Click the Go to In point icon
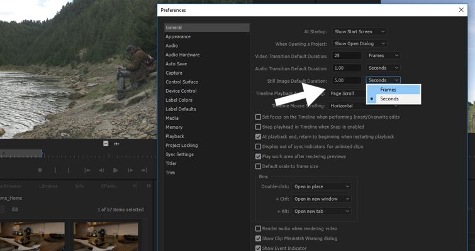 click(86, 170)
